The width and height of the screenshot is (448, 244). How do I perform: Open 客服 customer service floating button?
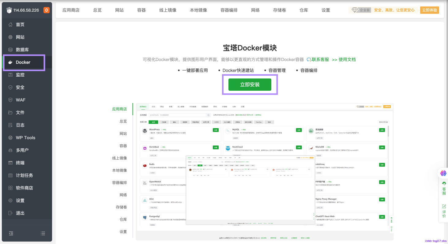(x=444, y=188)
